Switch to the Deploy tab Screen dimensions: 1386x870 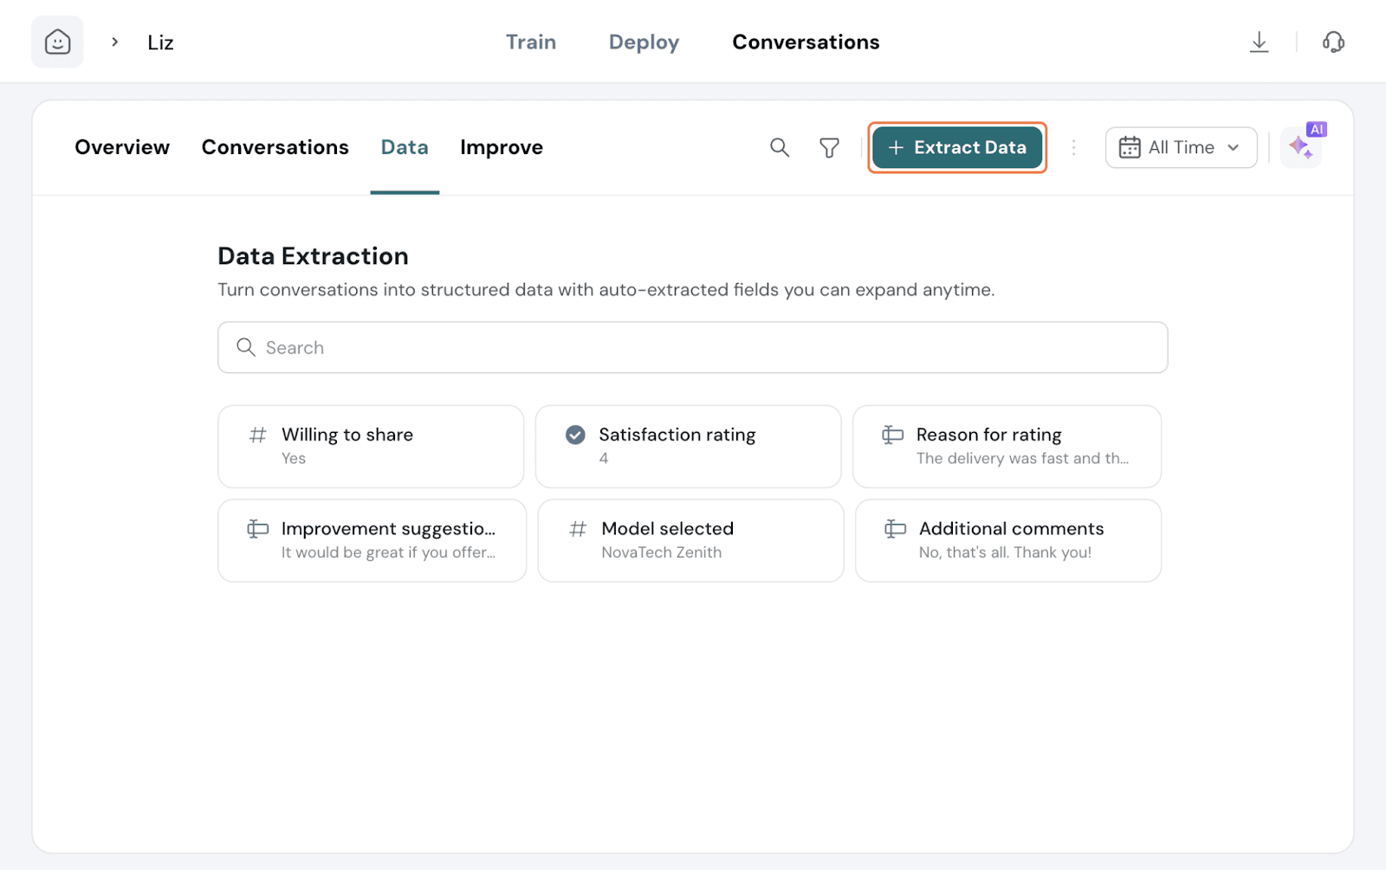(x=644, y=42)
